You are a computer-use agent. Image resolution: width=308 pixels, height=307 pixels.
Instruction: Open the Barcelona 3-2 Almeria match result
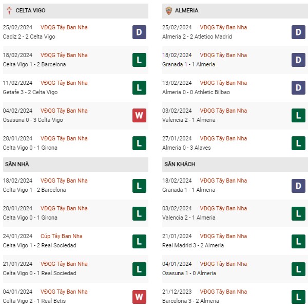tap(190, 301)
